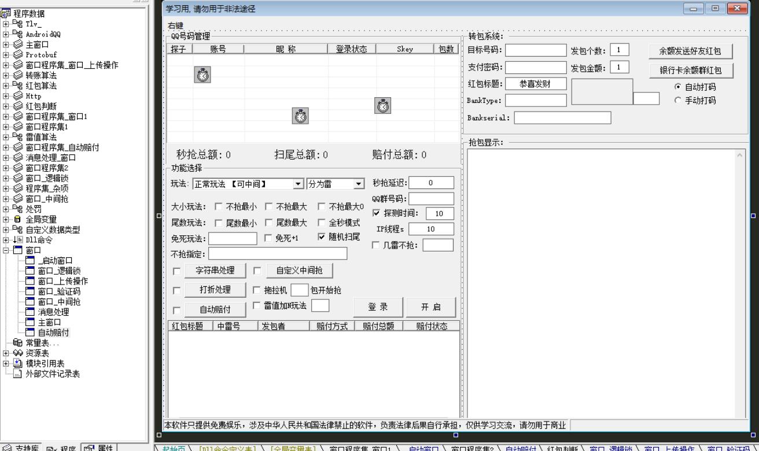Screen dimensions: 759x451
Task: Click the 余额发送好友红包 button
Action: point(690,51)
